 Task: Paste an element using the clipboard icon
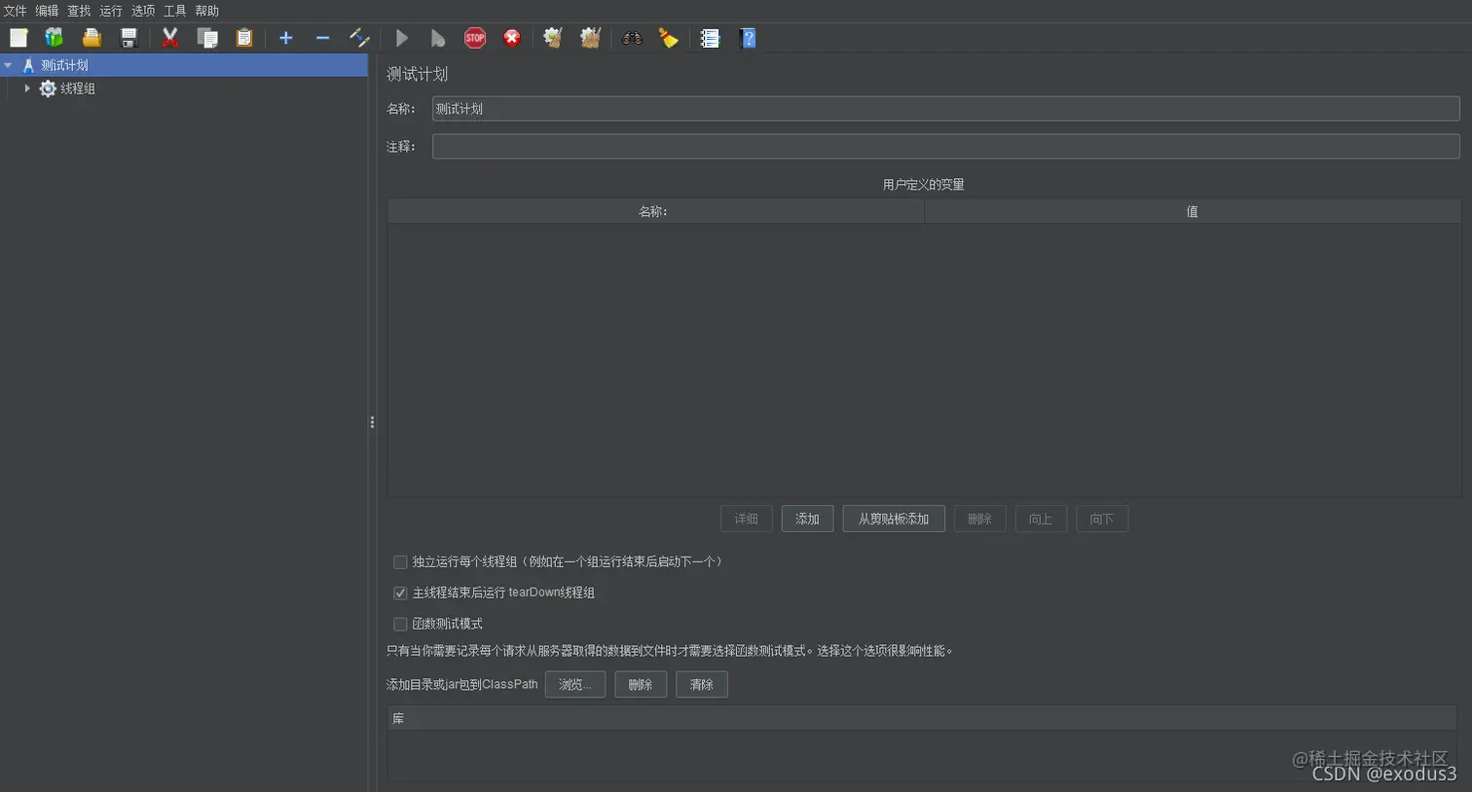(242, 38)
